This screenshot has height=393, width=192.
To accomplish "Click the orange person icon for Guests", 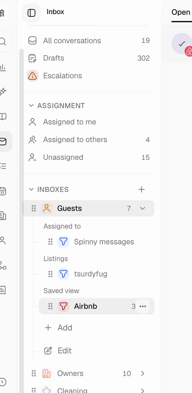I will (x=46, y=208).
